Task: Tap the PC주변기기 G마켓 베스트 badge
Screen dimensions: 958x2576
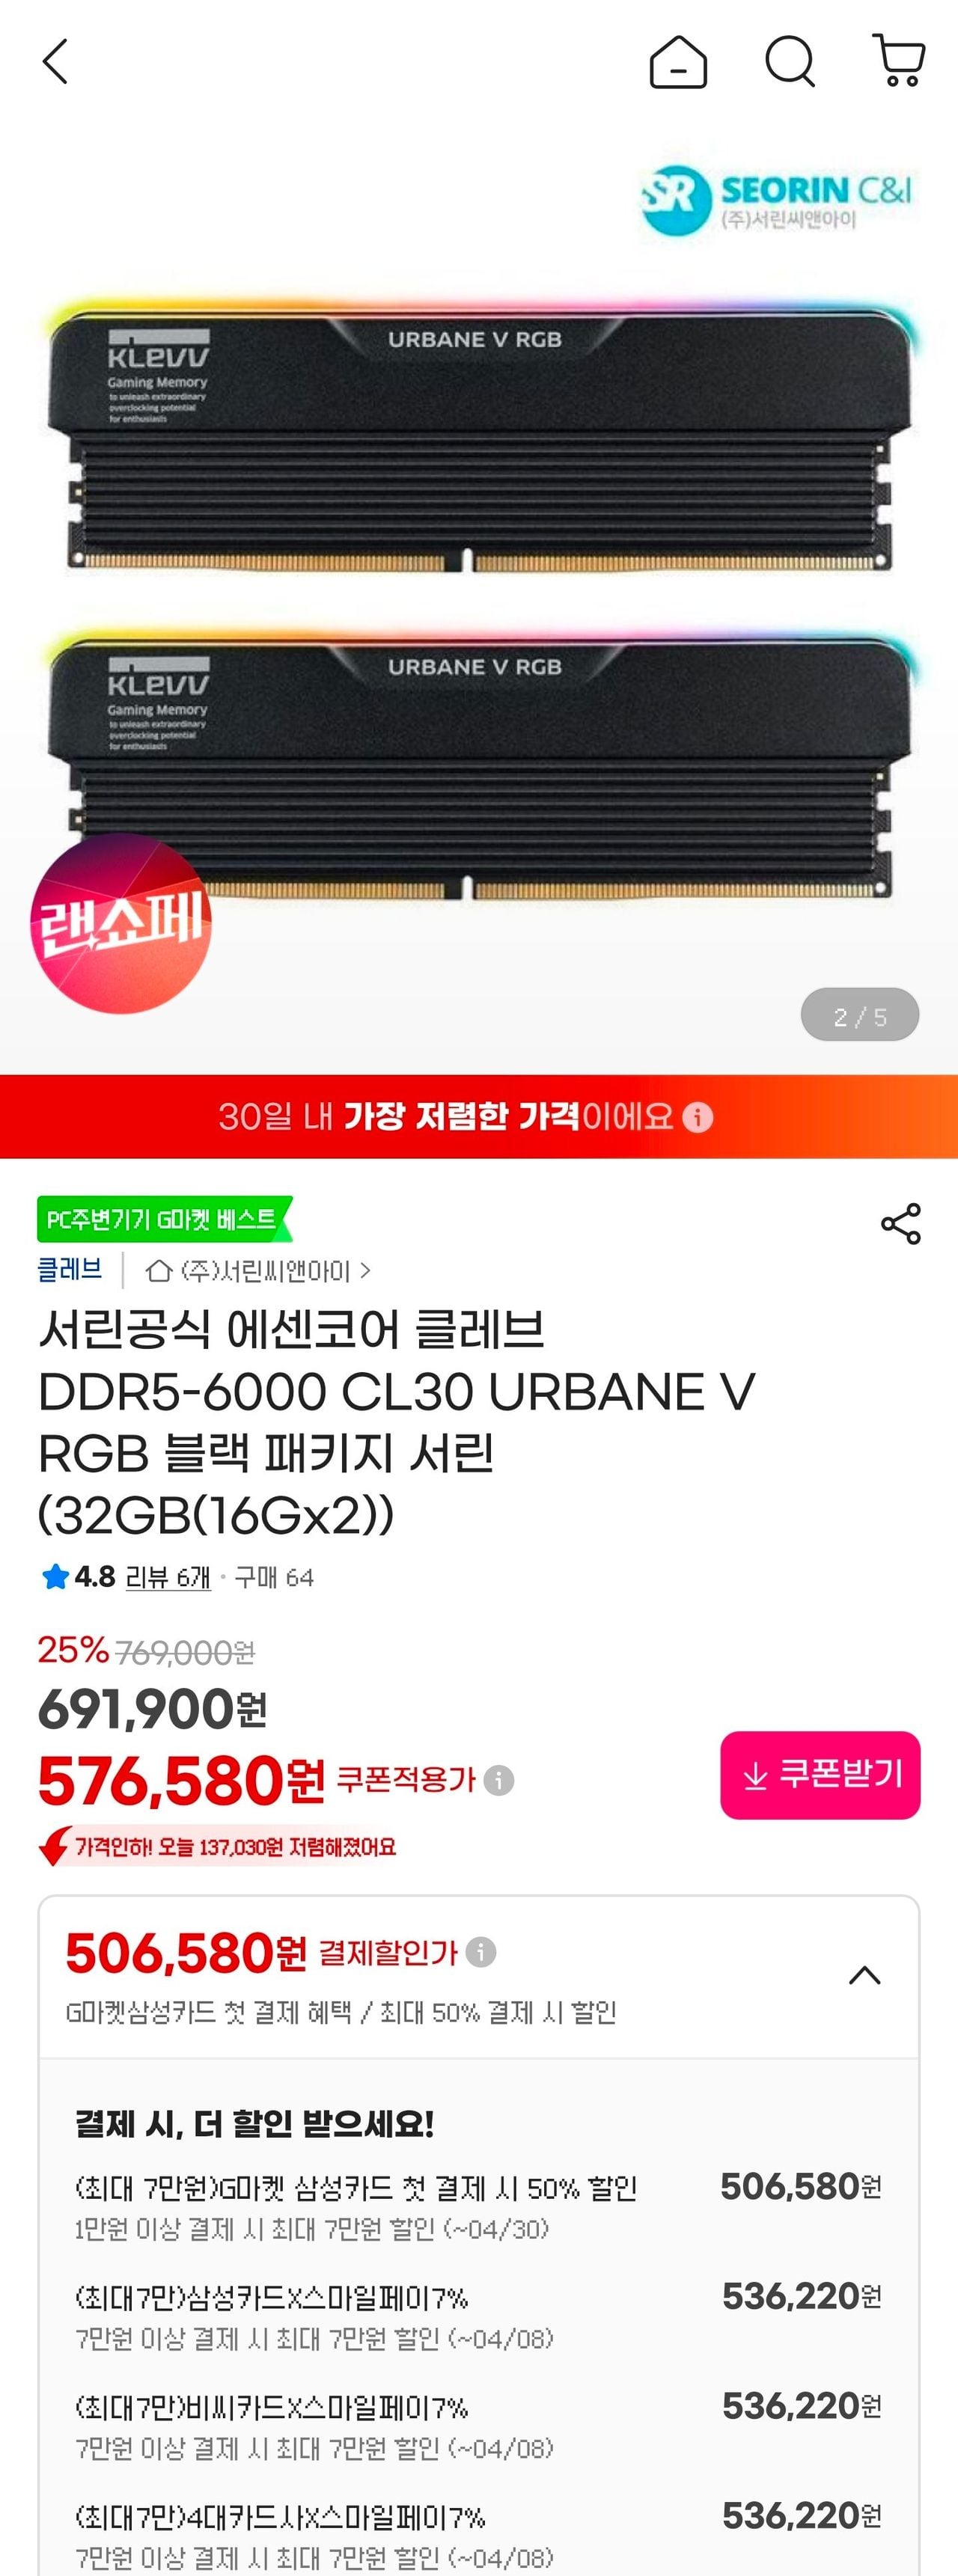Action: pyautogui.click(x=165, y=1219)
